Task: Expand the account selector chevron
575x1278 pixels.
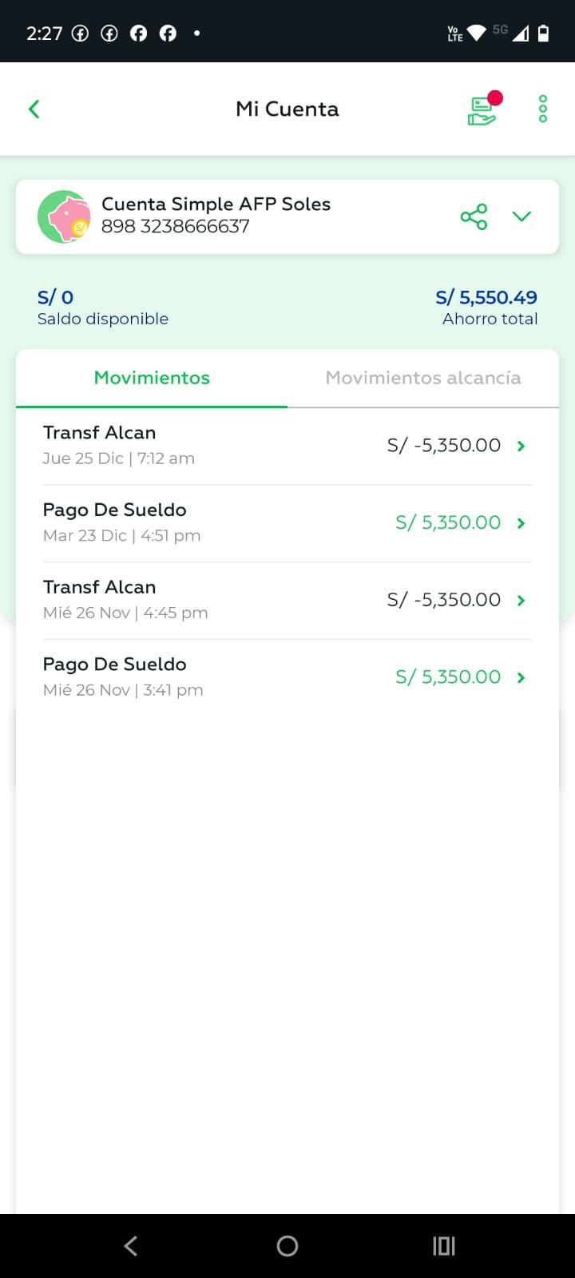Action: [521, 216]
